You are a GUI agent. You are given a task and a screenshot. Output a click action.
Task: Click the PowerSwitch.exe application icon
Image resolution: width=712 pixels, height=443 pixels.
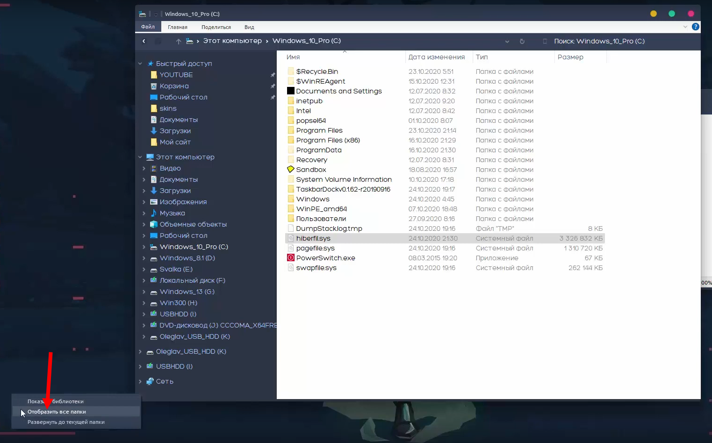[291, 257]
